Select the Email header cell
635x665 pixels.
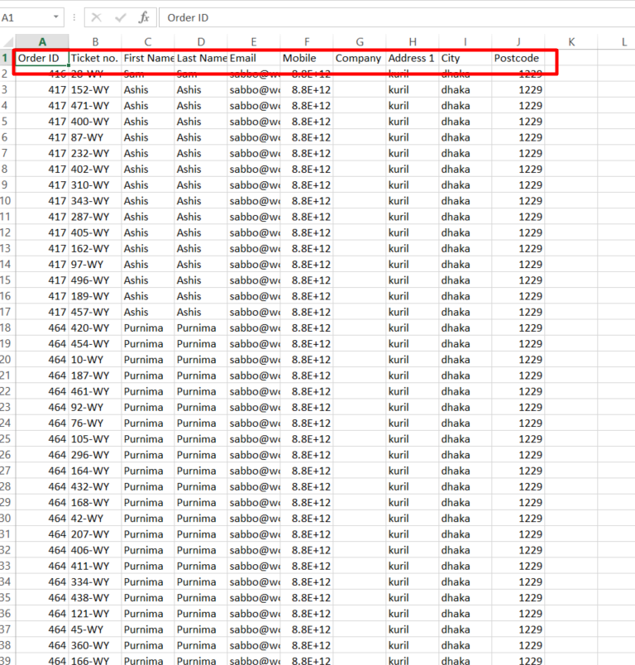pyautogui.click(x=253, y=59)
